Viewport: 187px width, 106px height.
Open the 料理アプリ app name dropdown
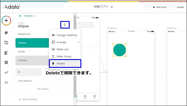point(103,7)
